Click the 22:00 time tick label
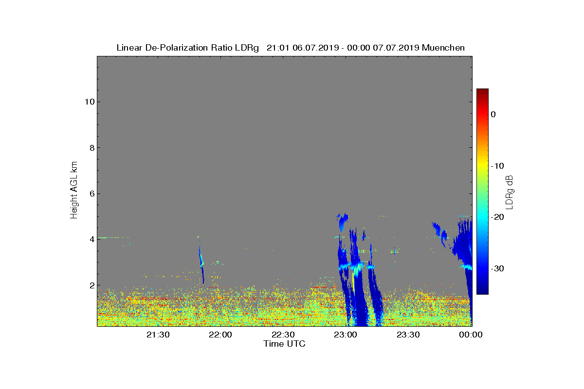 [x=220, y=335]
